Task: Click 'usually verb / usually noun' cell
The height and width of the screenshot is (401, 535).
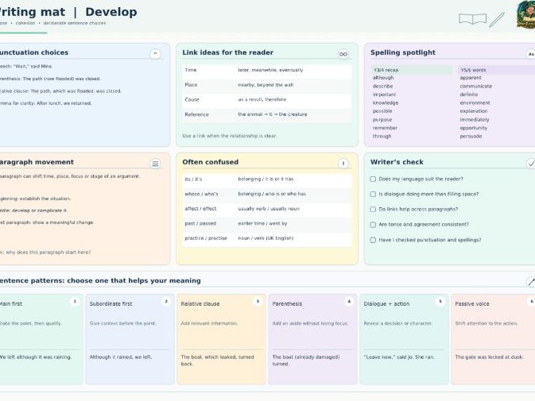Action: [269, 209]
